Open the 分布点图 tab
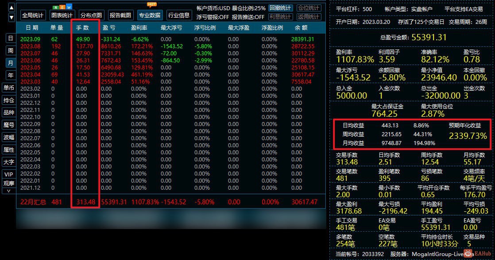The height and width of the screenshot is (260, 495). (91, 15)
